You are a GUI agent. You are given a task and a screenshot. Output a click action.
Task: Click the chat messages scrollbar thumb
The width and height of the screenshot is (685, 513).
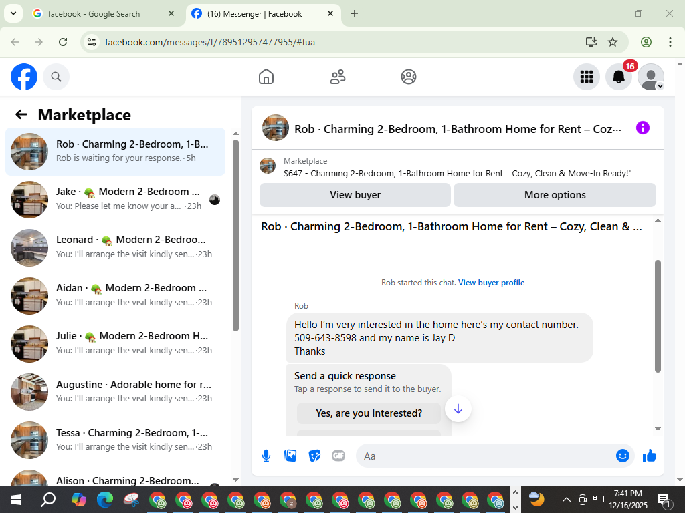(658, 316)
